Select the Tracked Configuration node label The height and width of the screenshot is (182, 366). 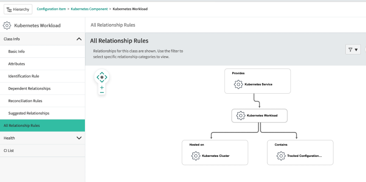(304, 156)
